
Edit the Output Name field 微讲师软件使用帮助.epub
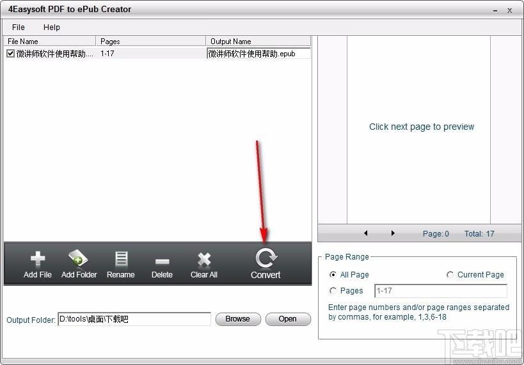258,54
